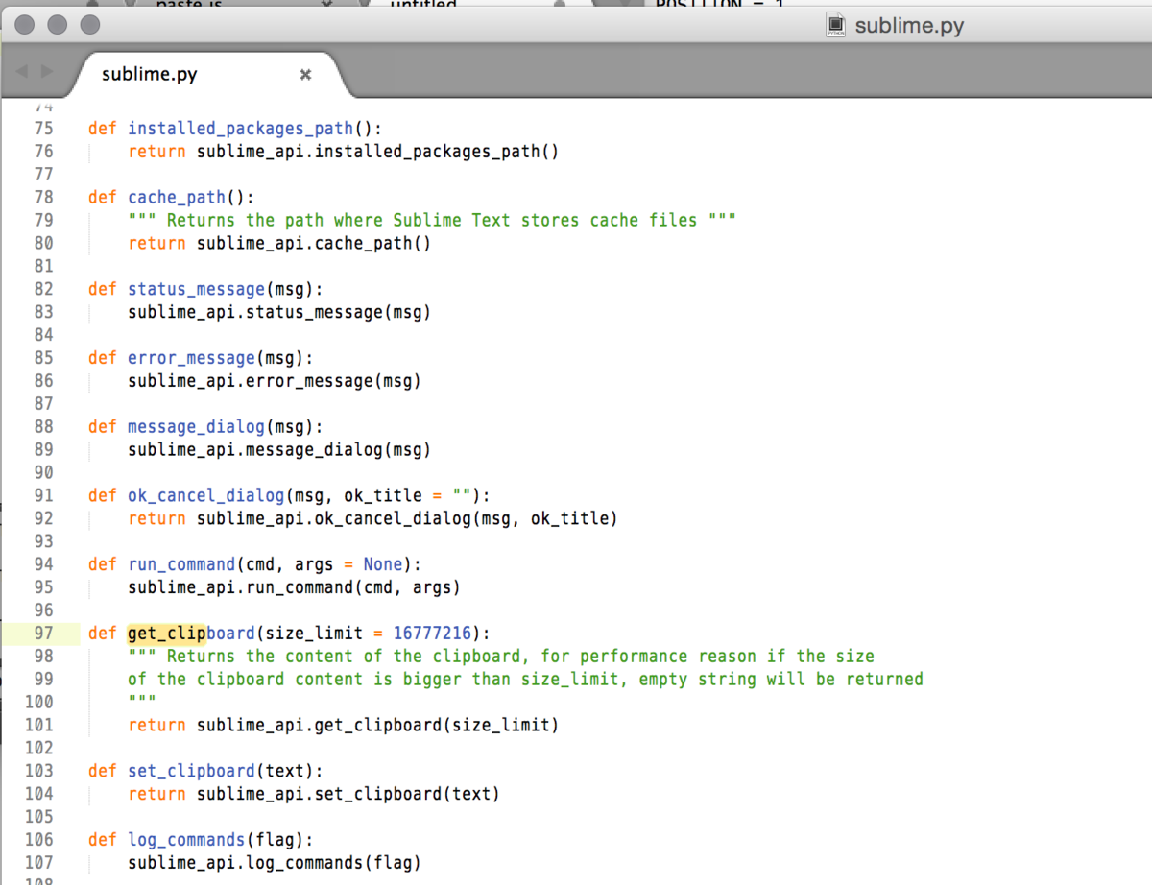Click sublime_api.message_dialog(msg) on line 89
The height and width of the screenshot is (885, 1152).
click(x=279, y=450)
